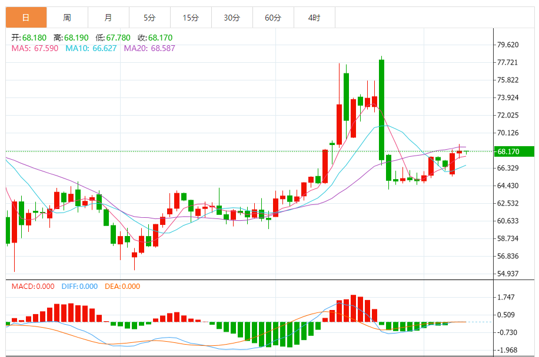Click the green current price tag on the axis
Viewport: 539px width, 357px height.
click(x=514, y=151)
